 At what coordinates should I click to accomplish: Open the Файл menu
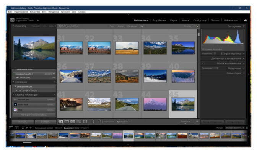(10, 12)
